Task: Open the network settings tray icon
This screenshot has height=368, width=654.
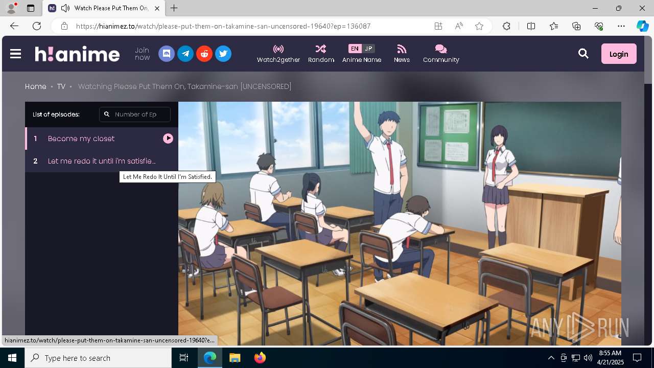Action: [576, 358]
